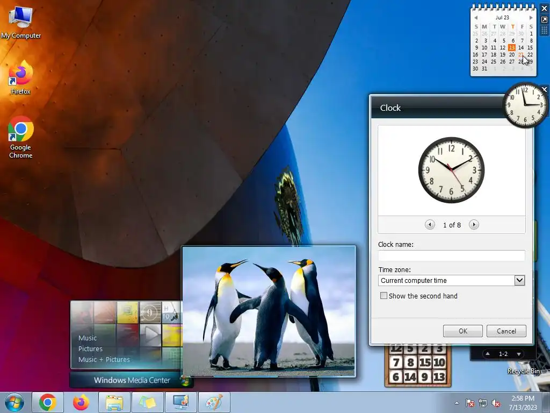Open Paint palette icon on the taskbar
This screenshot has width=550, height=413.
click(x=214, y=402)
